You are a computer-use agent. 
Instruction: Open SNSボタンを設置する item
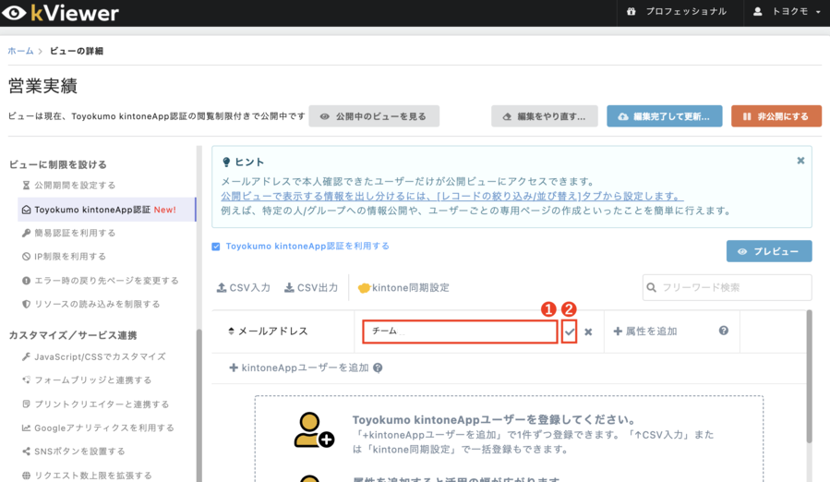(74, 452)
